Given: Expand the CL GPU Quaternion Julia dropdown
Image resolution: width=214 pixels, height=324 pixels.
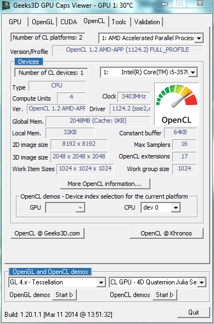Looking at the screenshot, I should (x=157, y=282).
